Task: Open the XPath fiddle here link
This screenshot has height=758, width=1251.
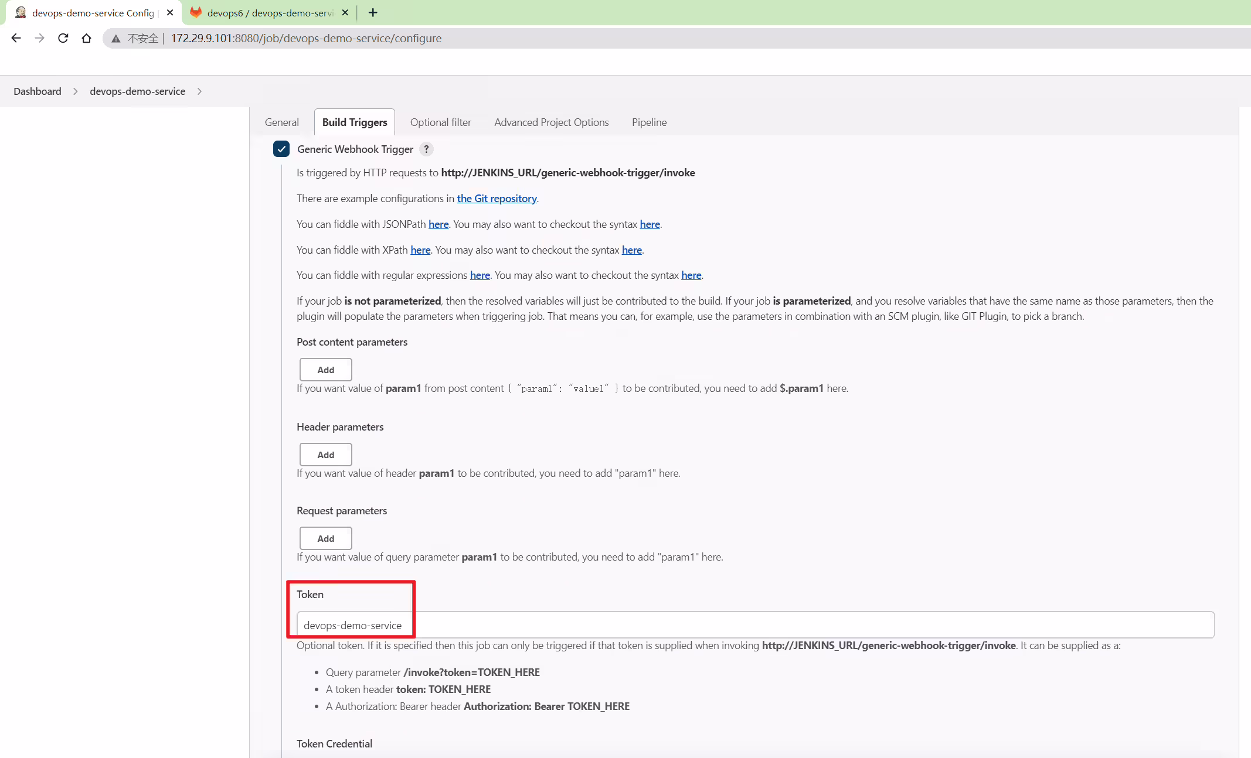Action: 420,250
